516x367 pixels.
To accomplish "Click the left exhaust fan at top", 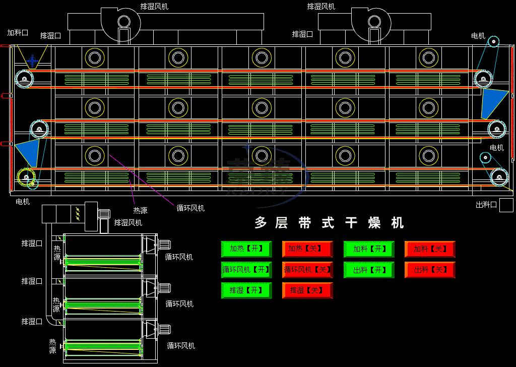I will pyautogui.click(x=123, y=21).
